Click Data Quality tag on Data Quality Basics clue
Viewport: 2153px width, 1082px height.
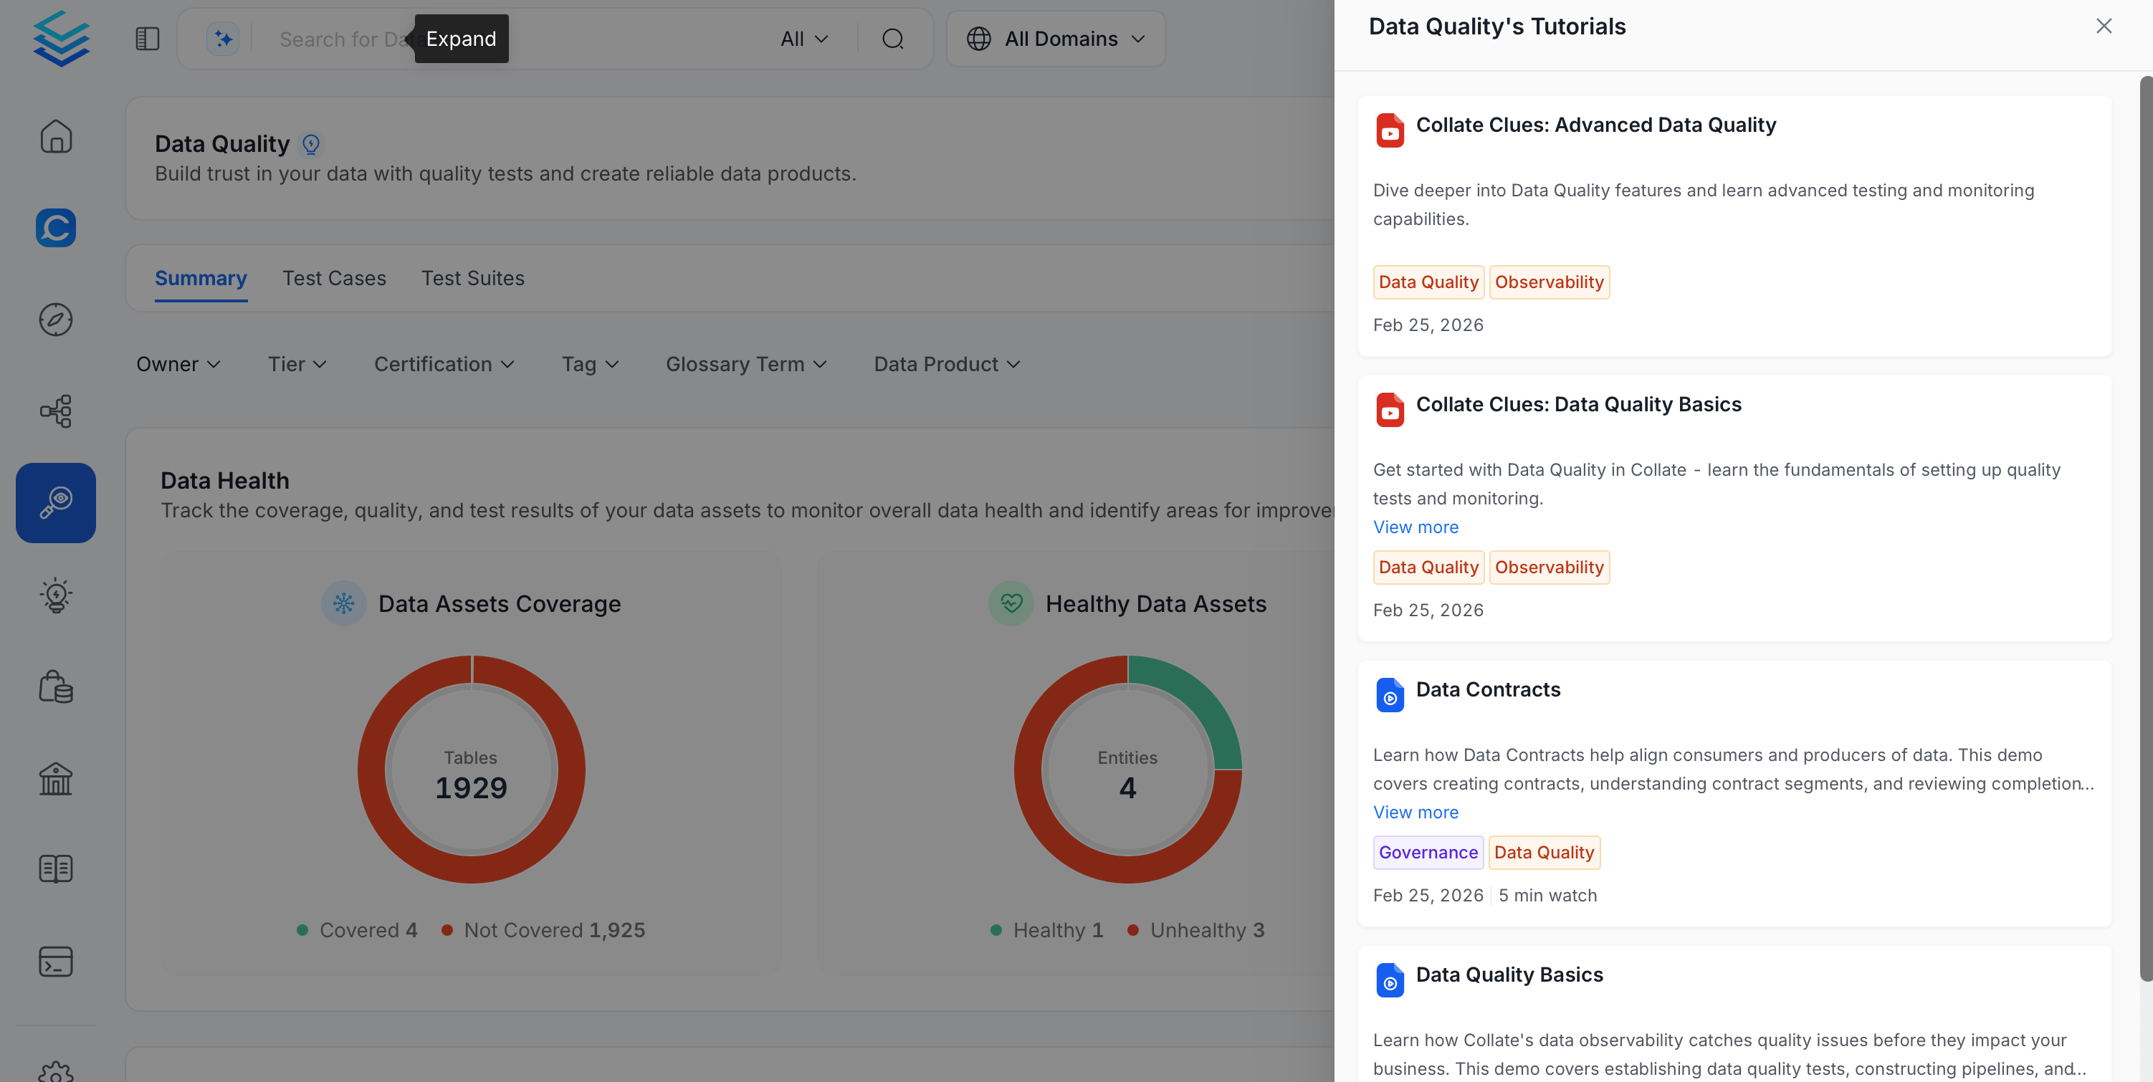[x=1428, y=568]
